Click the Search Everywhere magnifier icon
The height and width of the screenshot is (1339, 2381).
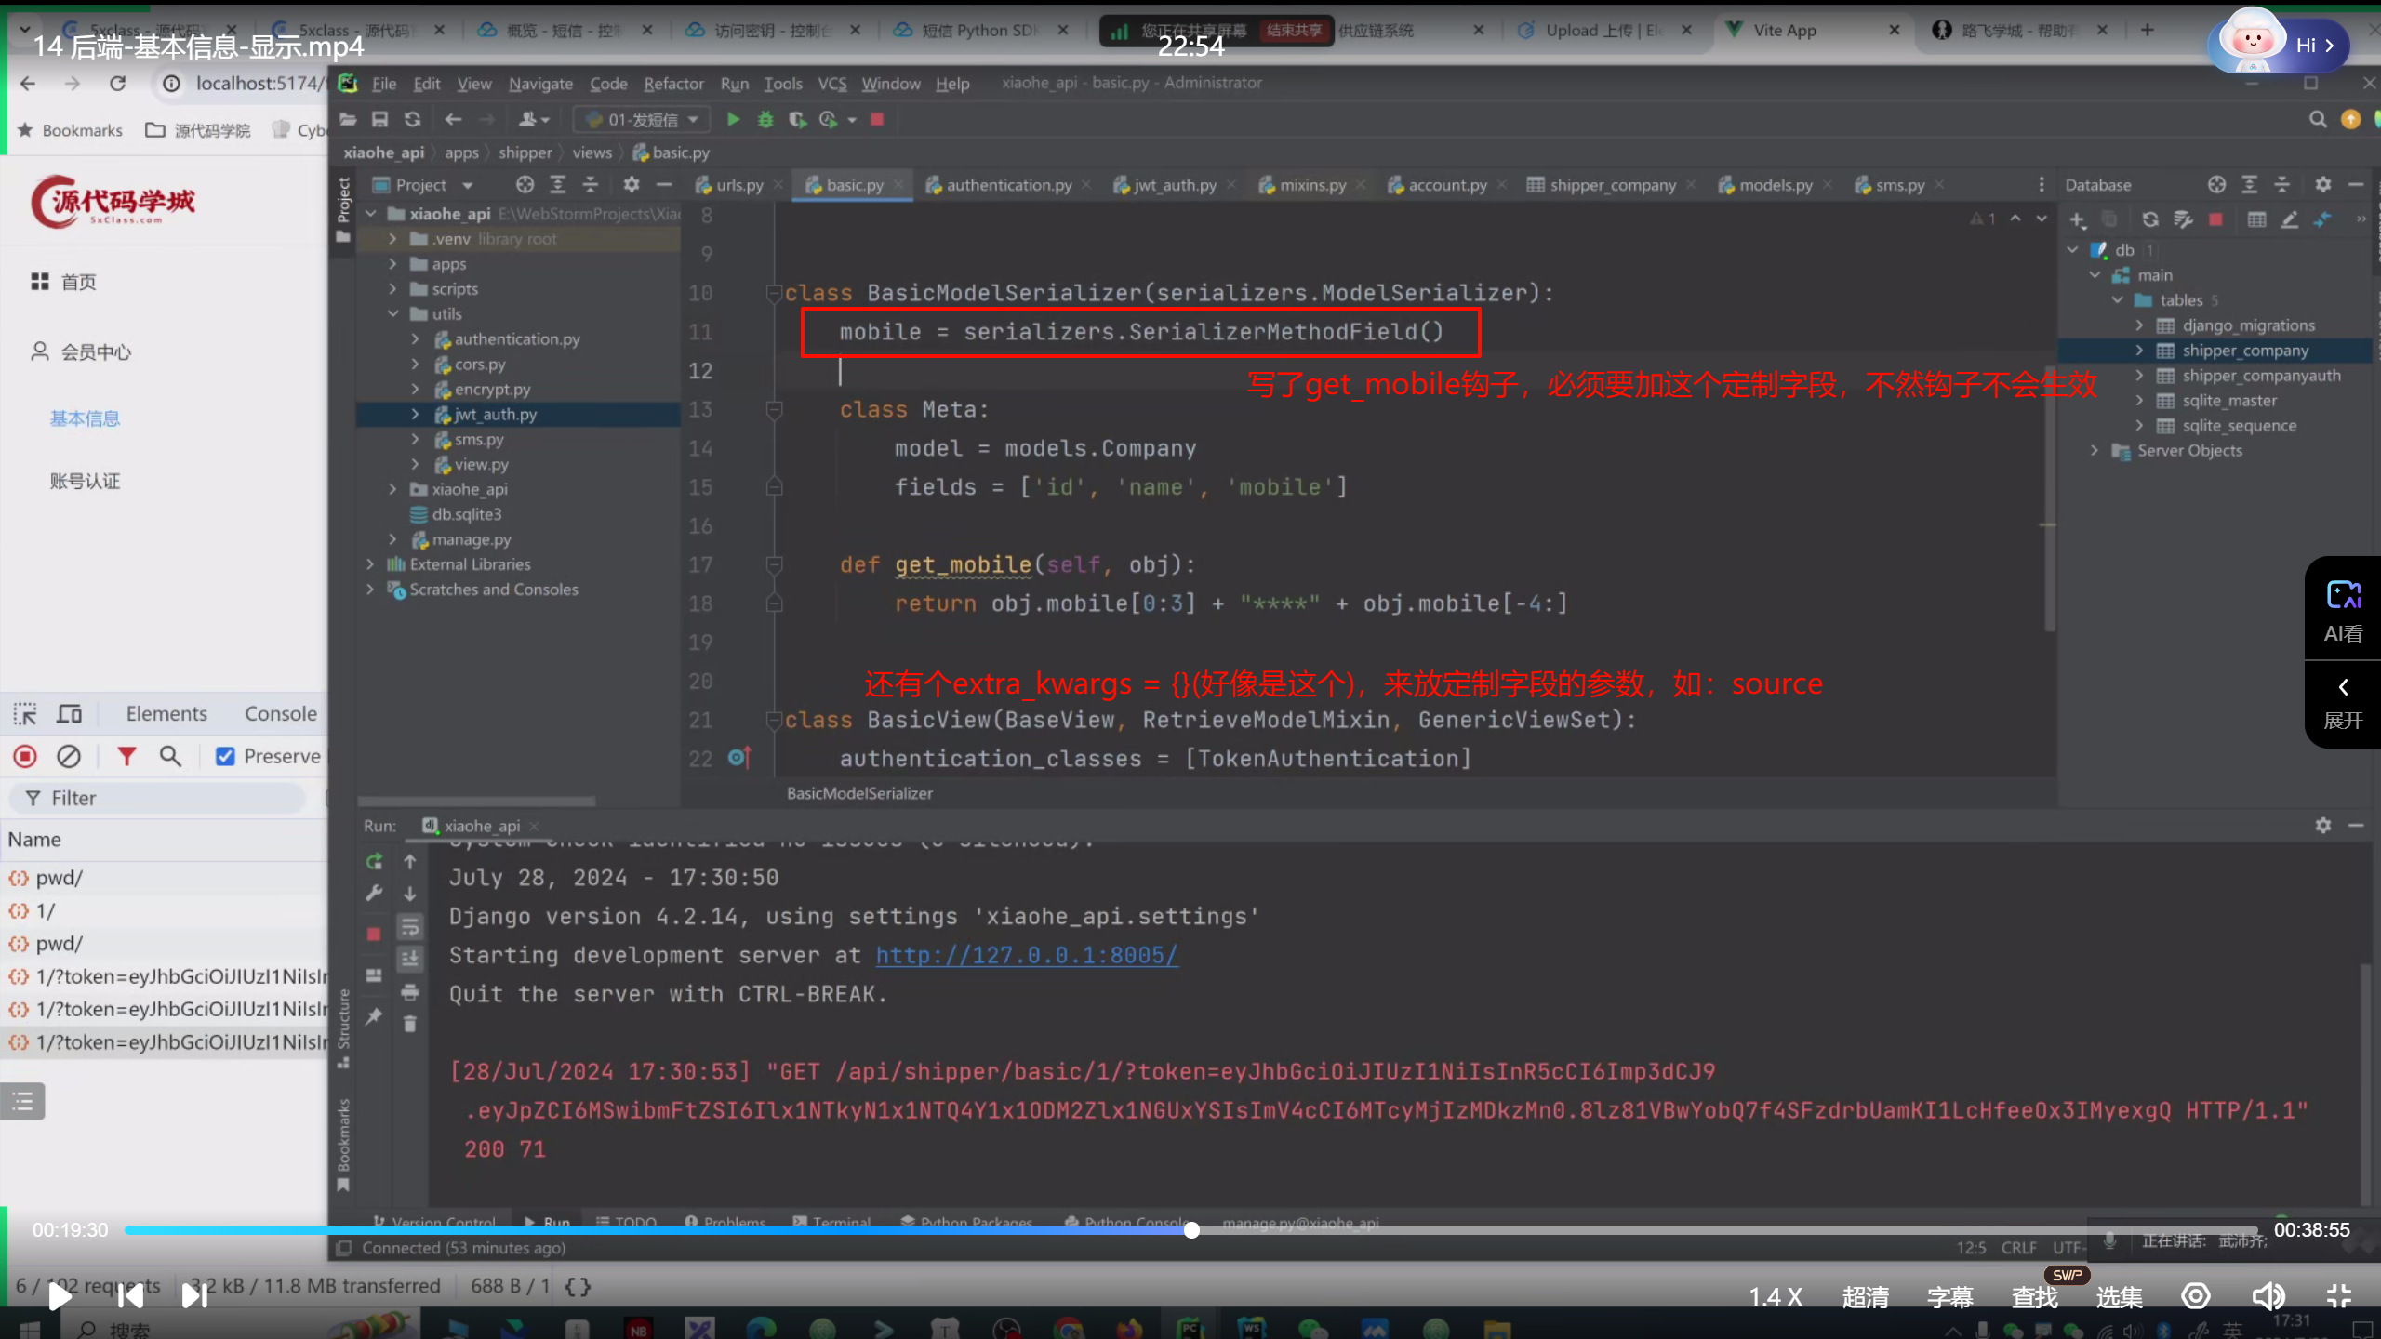pos(2318,119)
